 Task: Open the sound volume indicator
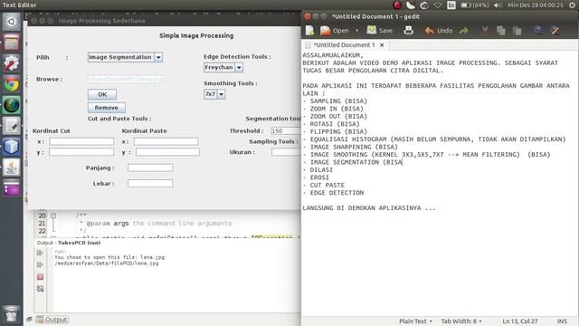click(498, 5)
